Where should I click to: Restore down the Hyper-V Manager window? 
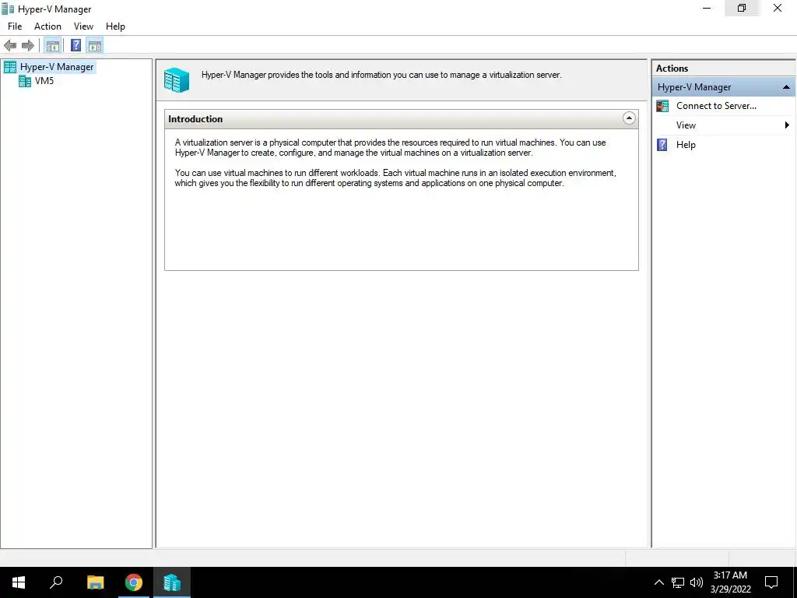pos(742,8)
